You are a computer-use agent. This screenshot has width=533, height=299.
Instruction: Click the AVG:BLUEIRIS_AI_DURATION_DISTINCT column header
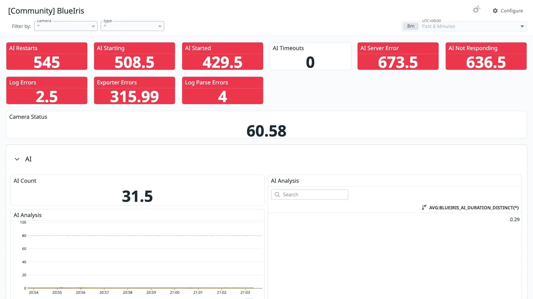[474, 208]
